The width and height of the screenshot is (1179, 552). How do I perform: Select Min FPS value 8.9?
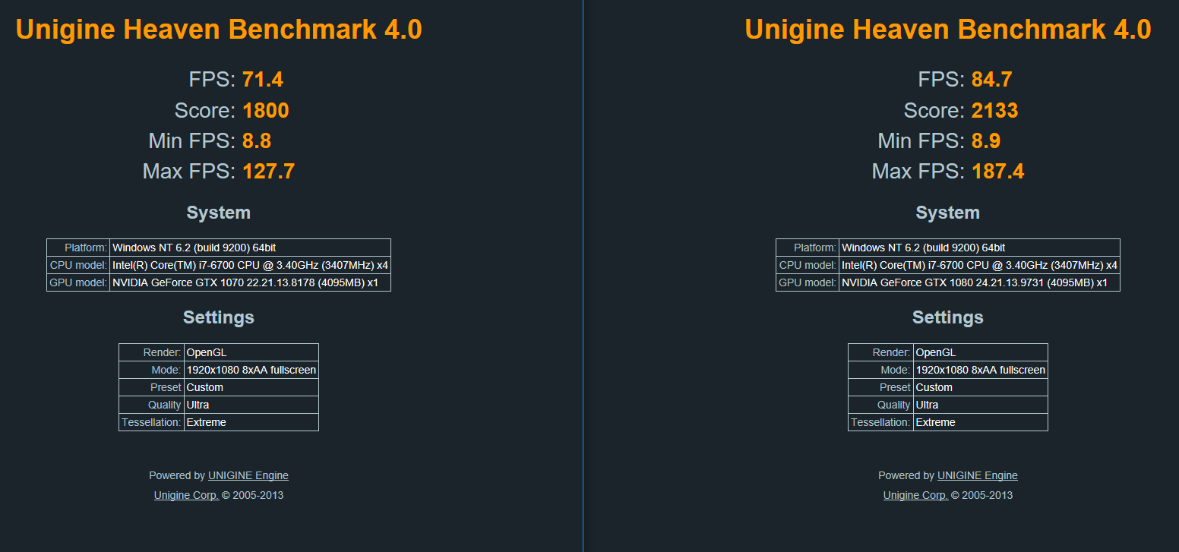986,141
